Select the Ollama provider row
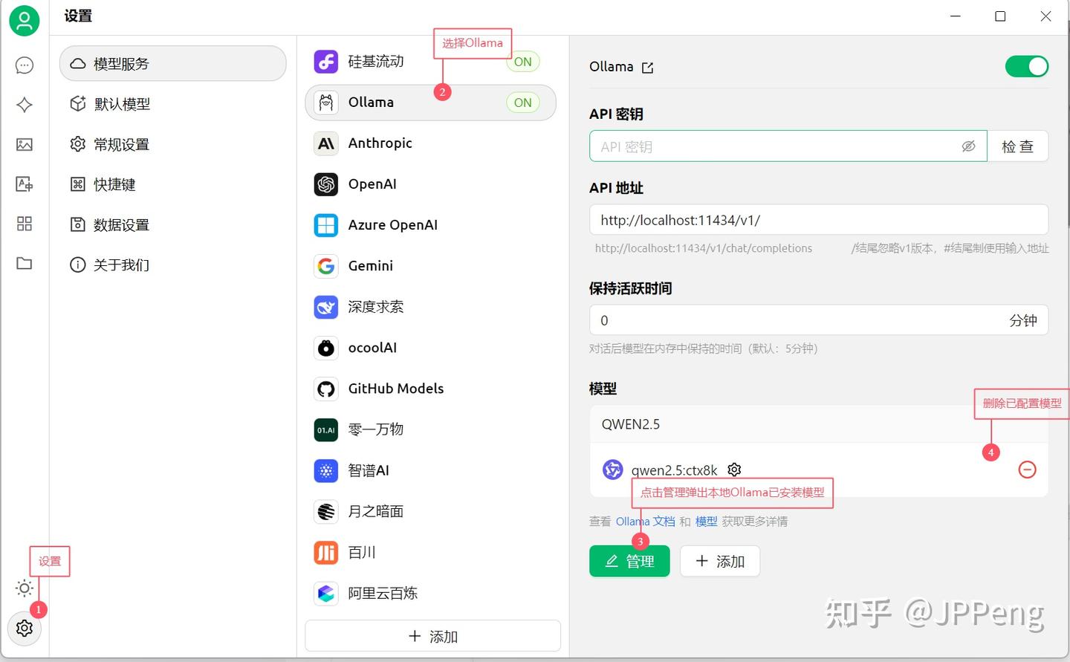This screenshot has height=662, width=1070. (x=430, y=103)
